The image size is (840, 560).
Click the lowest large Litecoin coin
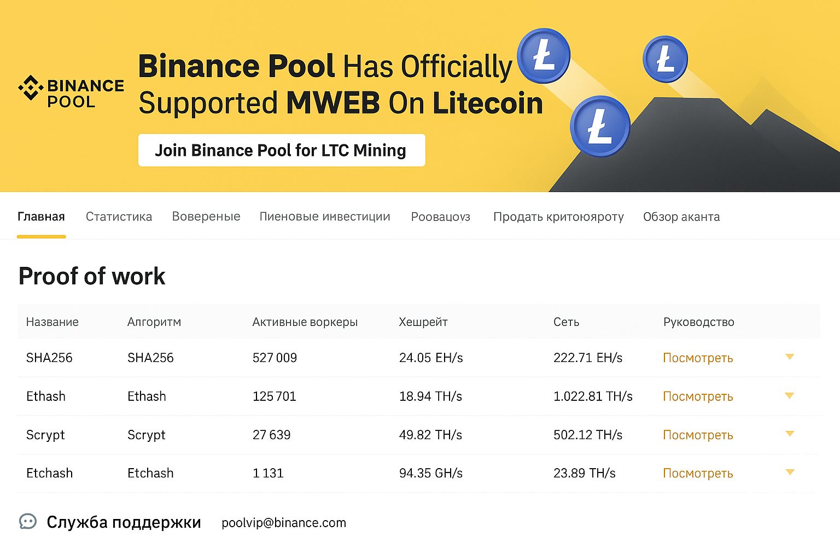click(600, 126)
